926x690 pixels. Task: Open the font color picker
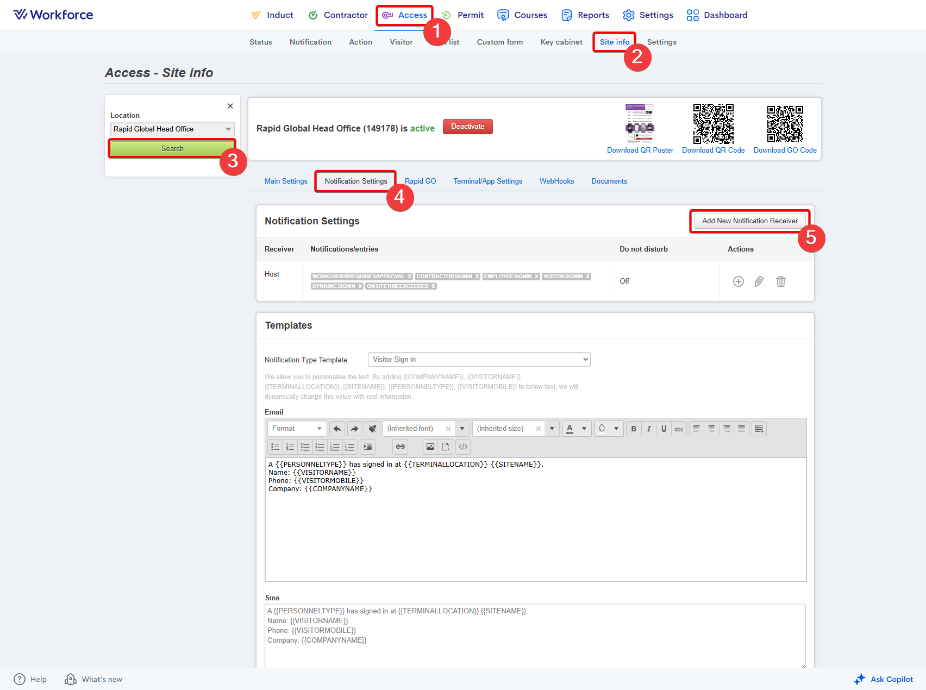570,429
